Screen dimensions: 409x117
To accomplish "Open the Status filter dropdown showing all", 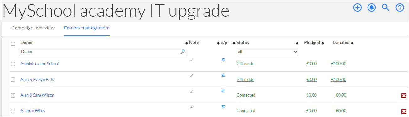I will tap(267, 52).
